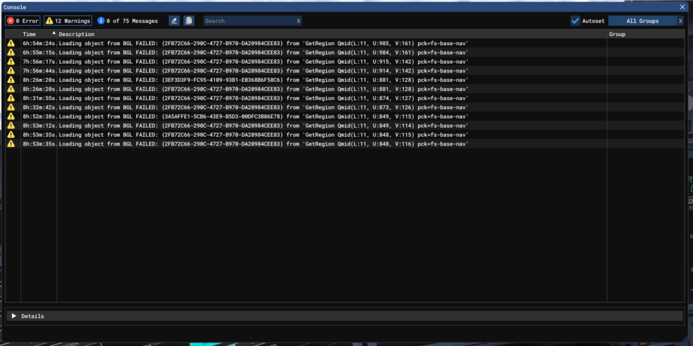Click the blue info messages icon
The height and width of the screenshot is (346, 693).
click(x=101, y=21)
